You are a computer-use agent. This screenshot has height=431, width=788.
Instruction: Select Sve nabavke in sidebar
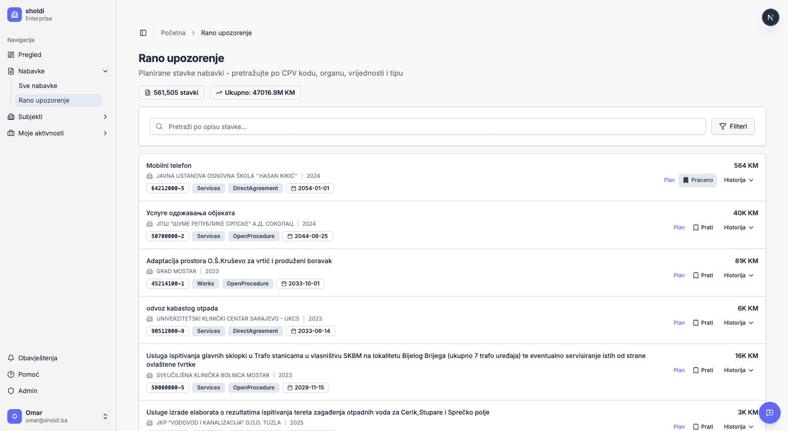coord(38,86)
